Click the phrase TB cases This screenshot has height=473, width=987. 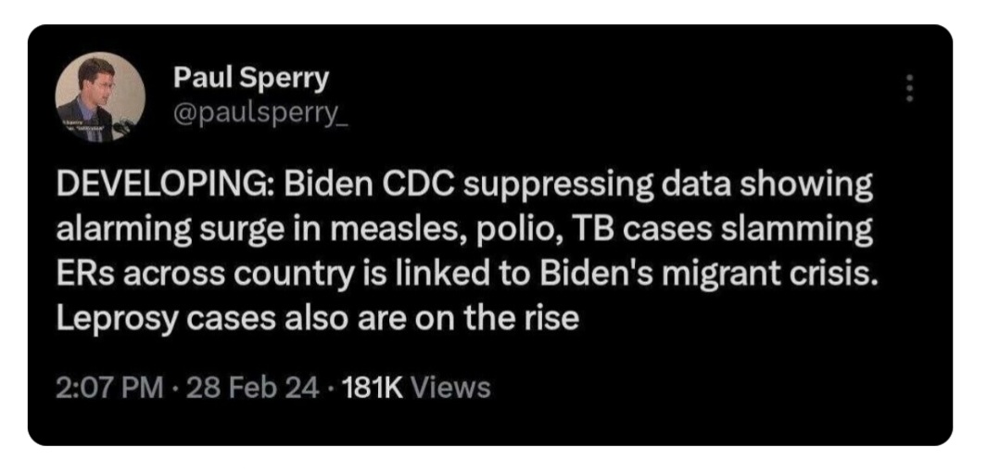tap(640, 232)
